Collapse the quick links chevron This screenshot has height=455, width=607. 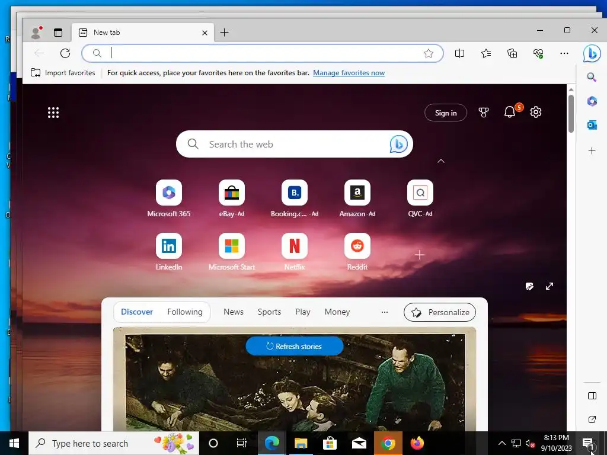coord(441,161)
